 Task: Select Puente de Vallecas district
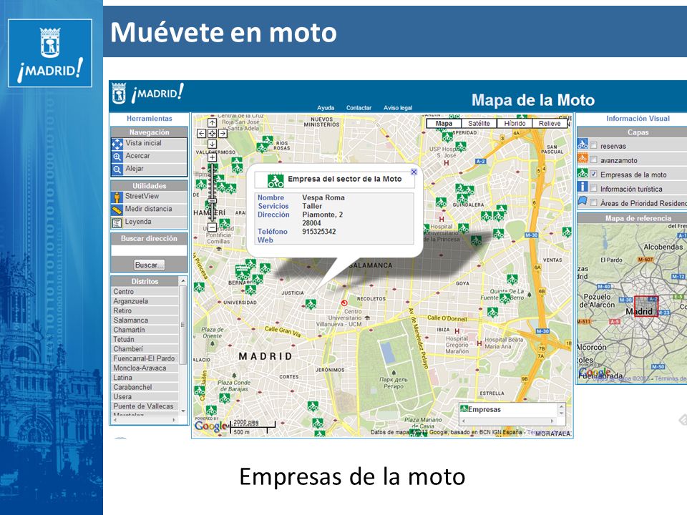[145, 406]
